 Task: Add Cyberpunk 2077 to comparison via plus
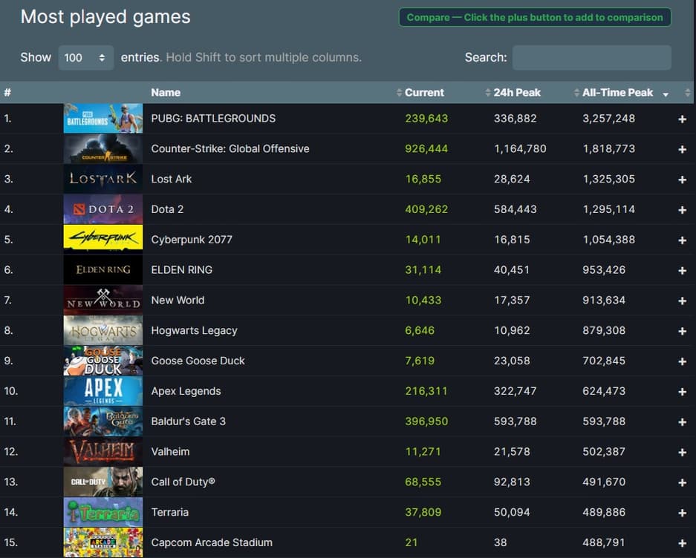[x=682, y=240]
